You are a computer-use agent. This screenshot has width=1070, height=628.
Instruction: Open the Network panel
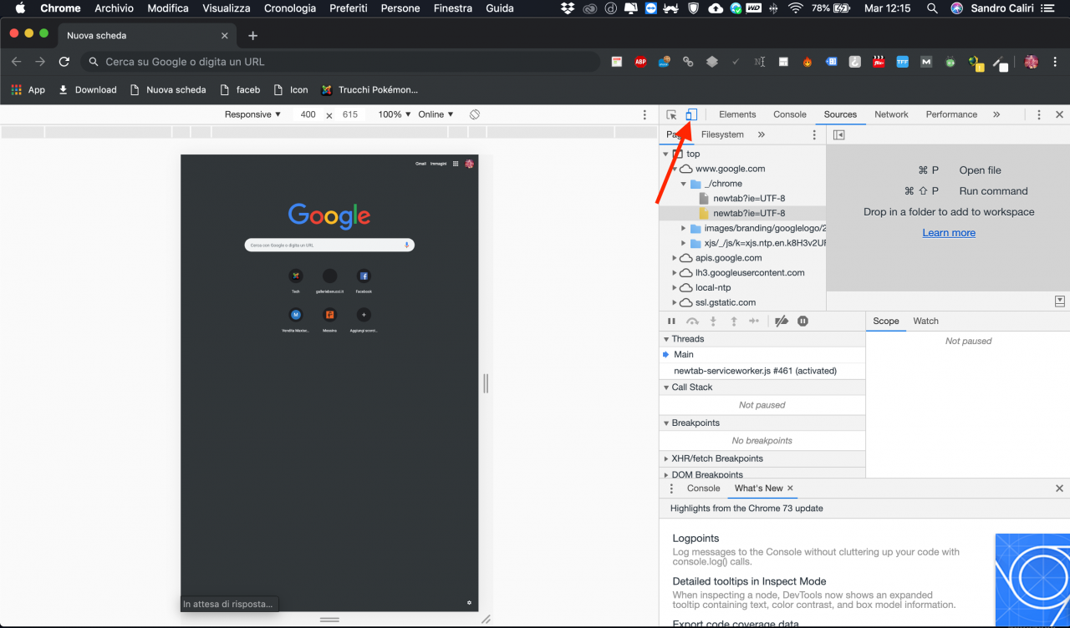point(891,114)
